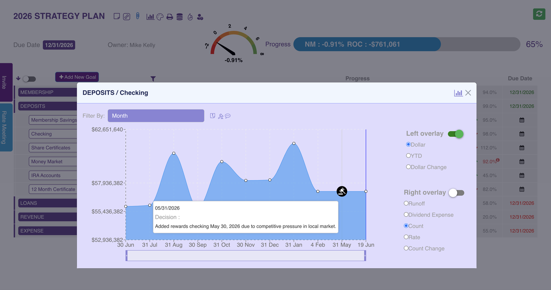The width and height of the screenshot is (551, 290).
Task: Open the calendar icon in the Membership Savings row
Action: (x=522, y=120)
